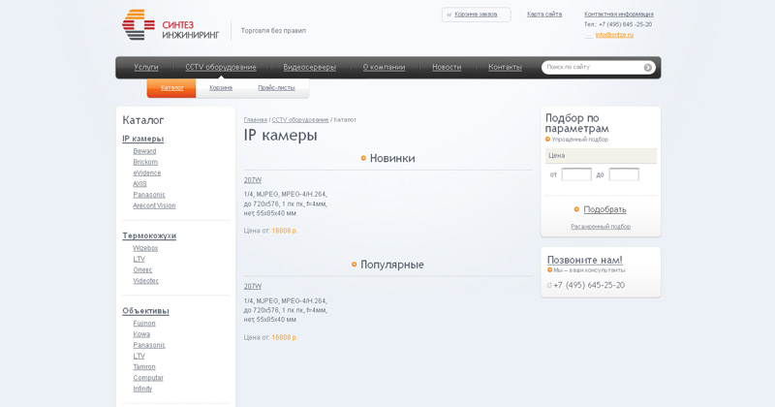
Task: Open the Расширенный подбор link
Action: (x=601, y=227)
